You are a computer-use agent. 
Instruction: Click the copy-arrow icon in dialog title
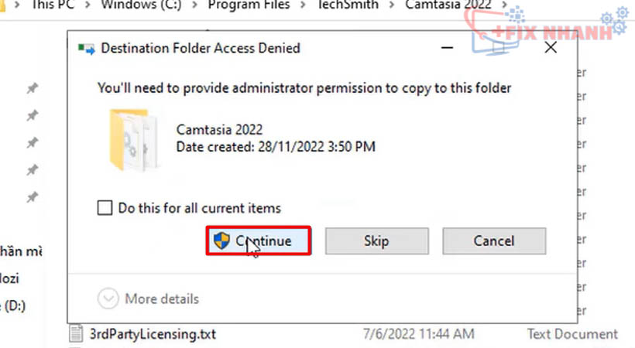click(86, 49)
